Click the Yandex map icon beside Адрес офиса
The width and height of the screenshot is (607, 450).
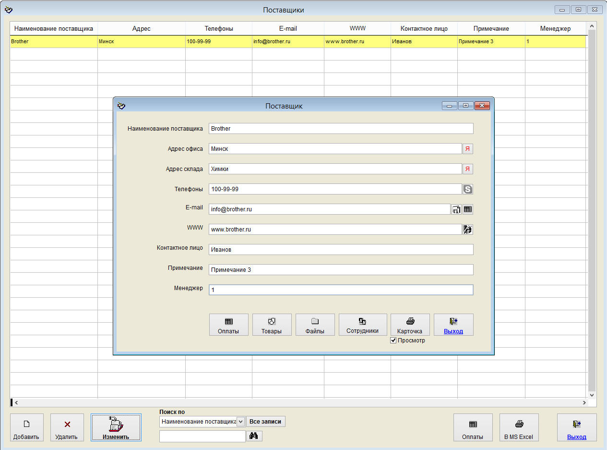[467, 149]
